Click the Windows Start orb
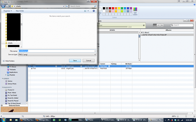Viewport: 196px width, 122px height. click(3, 120)
